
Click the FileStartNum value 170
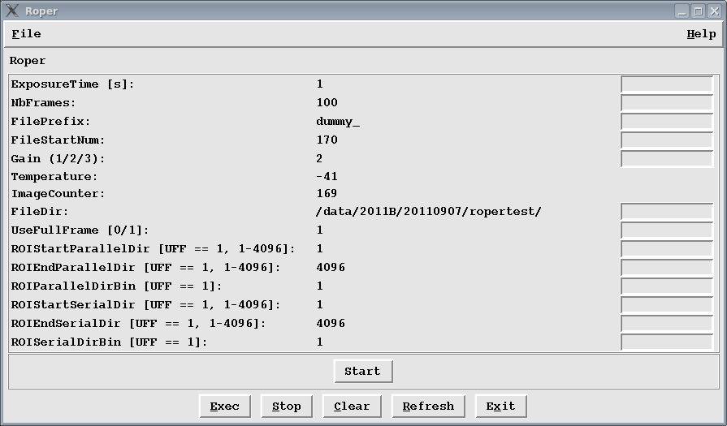click(x=327, y=140)
